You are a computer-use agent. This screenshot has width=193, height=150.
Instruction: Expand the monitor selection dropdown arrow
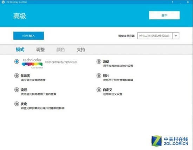[x=176, y=36]
